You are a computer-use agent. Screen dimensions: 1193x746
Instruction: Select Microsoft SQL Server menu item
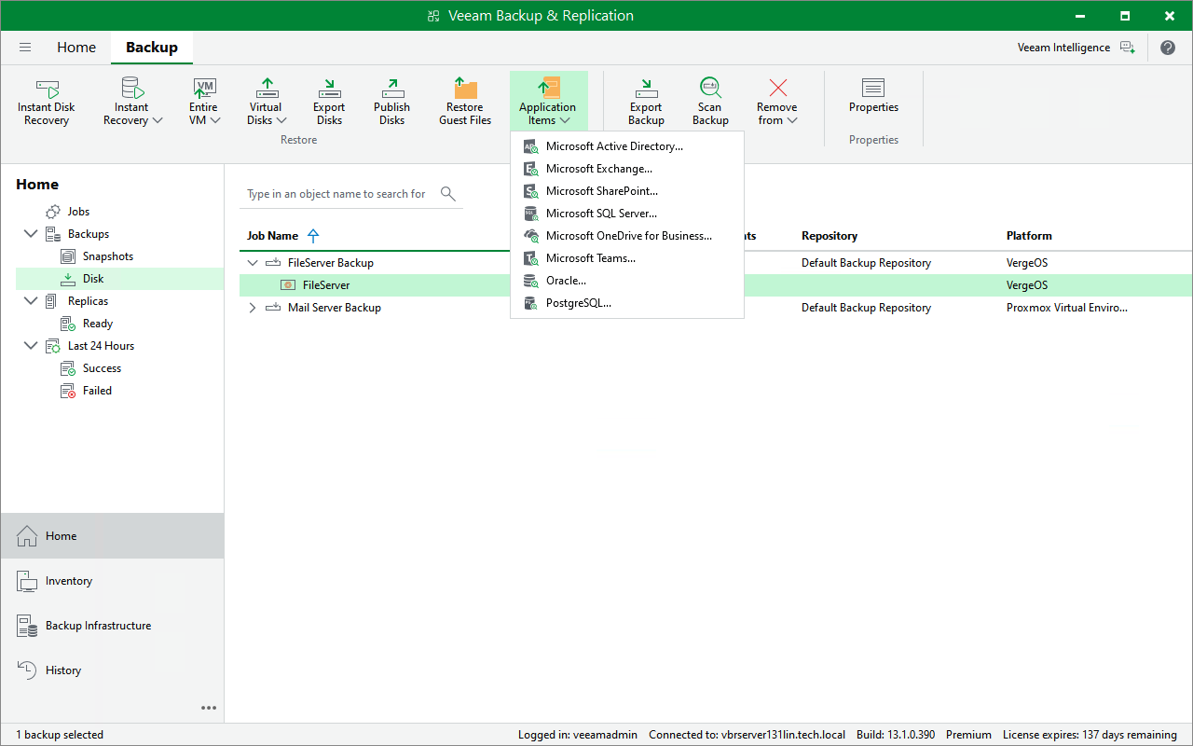627,214
